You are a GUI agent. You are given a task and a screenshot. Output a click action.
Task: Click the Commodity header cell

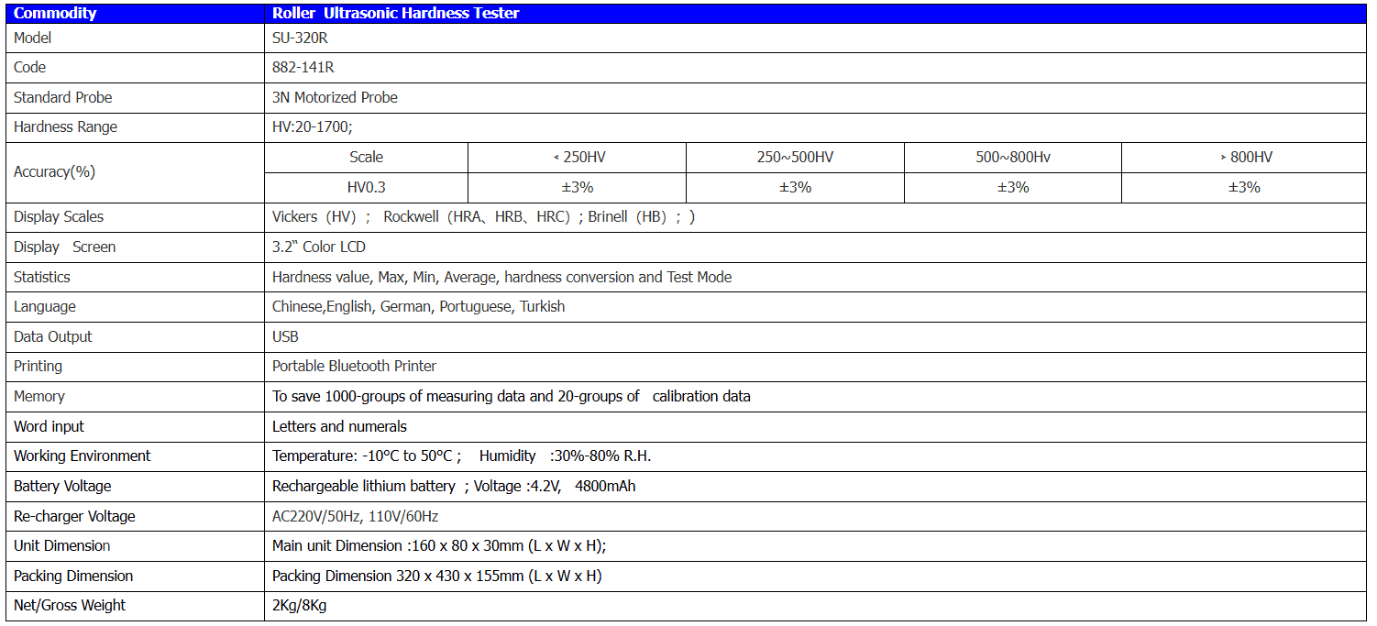coord(55,13)
